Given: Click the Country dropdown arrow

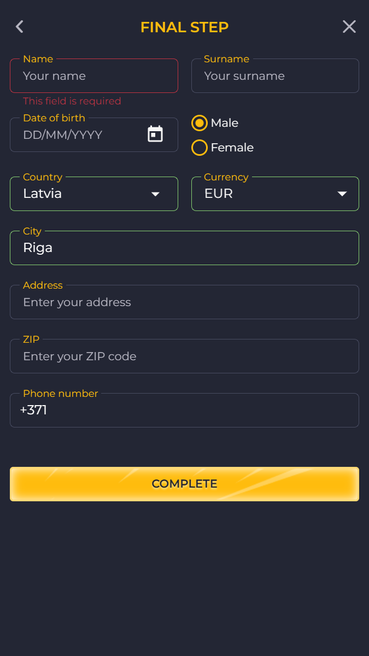Looking at the screenshot, I should (155, 194).
